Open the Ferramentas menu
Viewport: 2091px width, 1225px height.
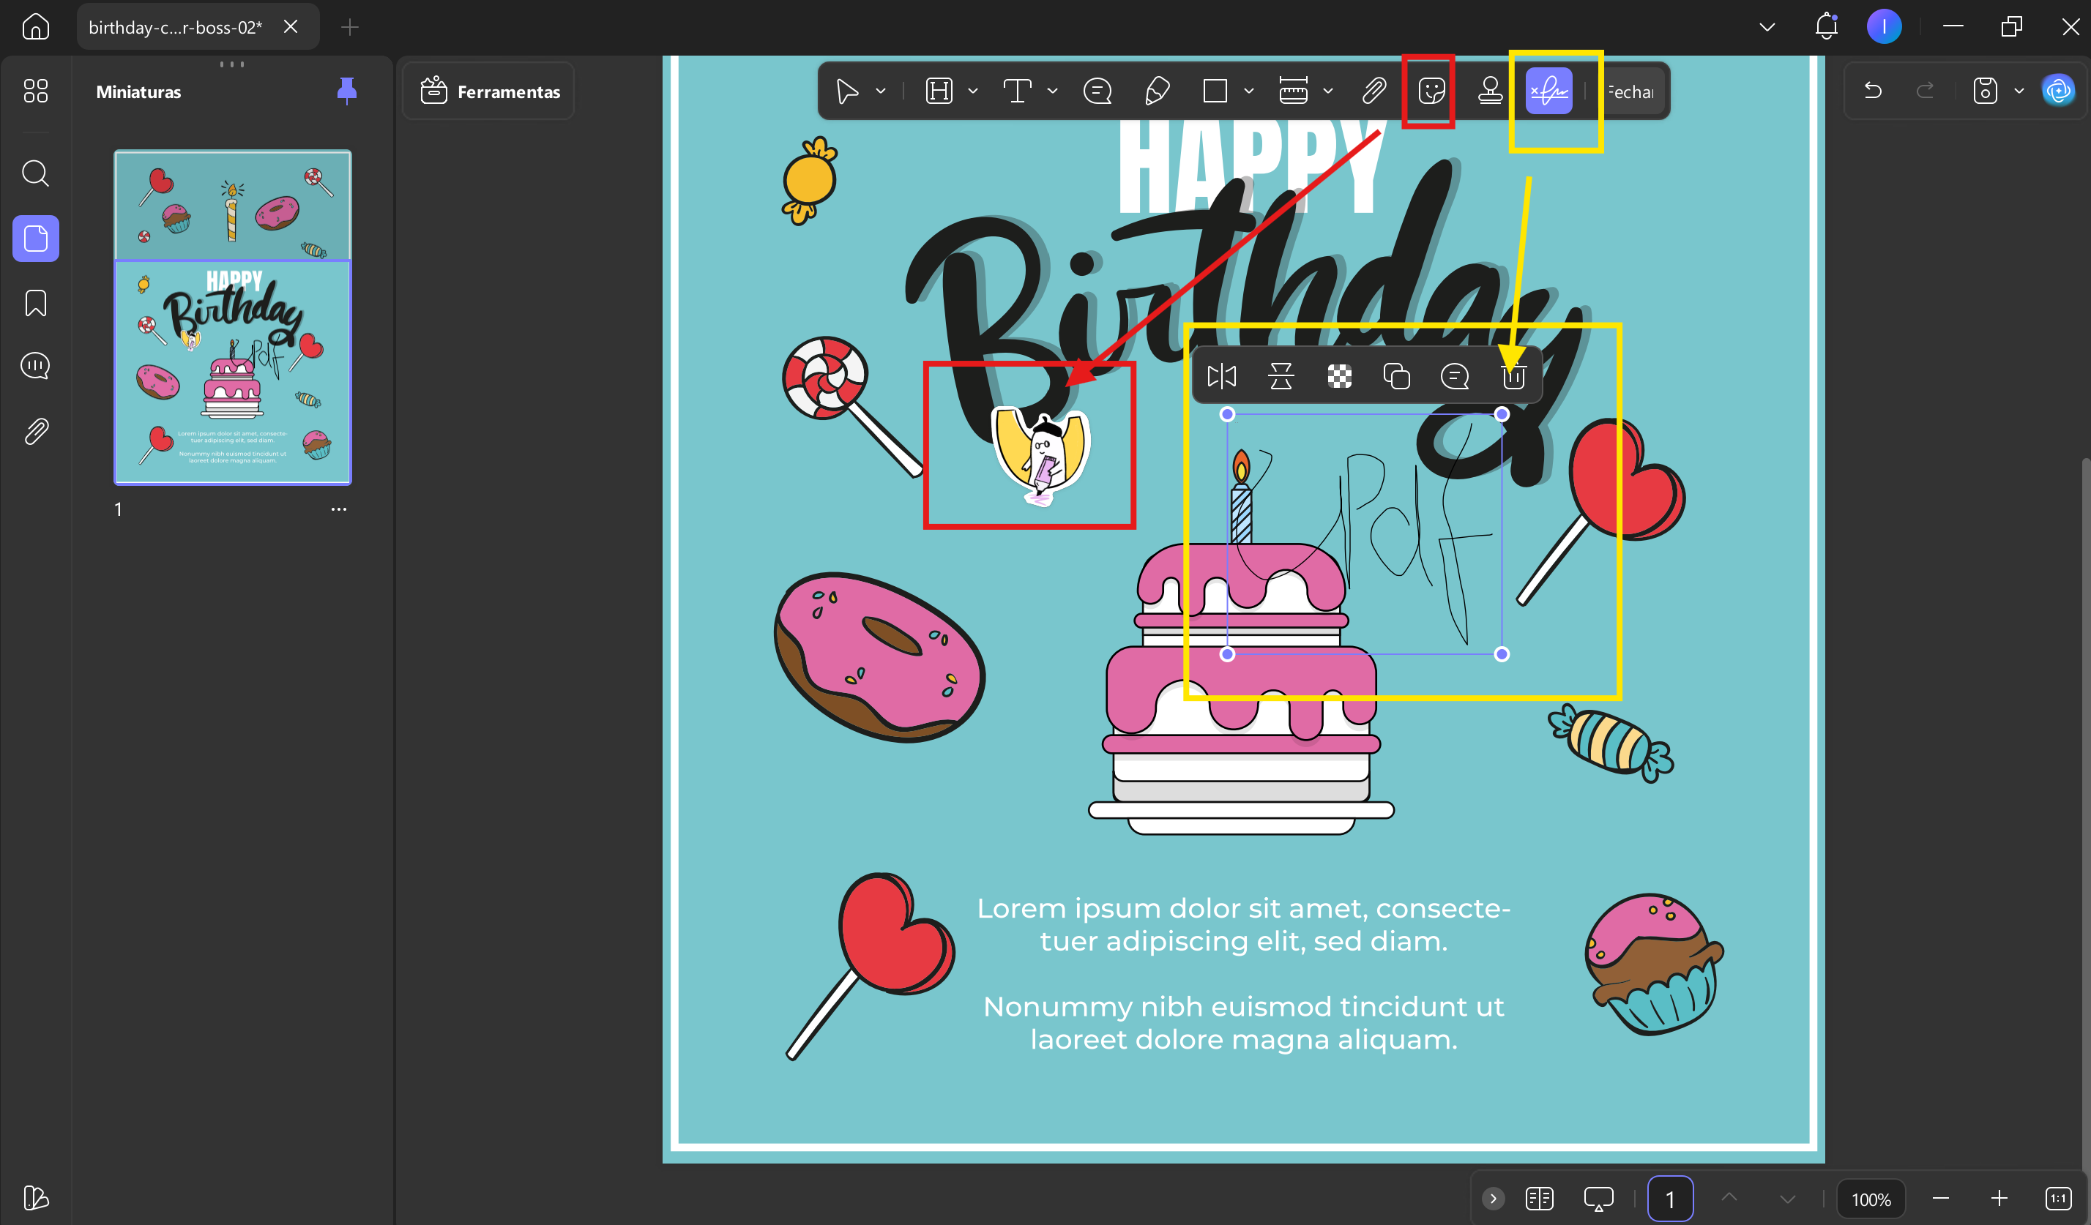(490, 91)
